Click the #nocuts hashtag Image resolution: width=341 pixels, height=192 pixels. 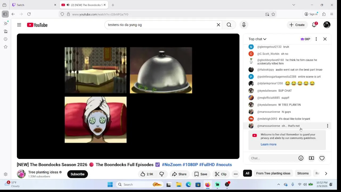tap(224, 165)
